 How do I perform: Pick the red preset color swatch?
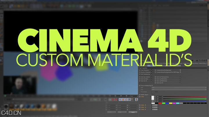pos(160,103)
